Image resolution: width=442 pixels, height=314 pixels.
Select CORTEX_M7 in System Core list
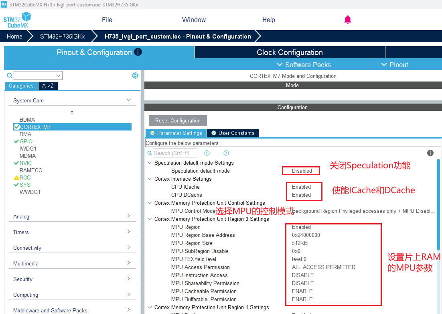(73, 127)
